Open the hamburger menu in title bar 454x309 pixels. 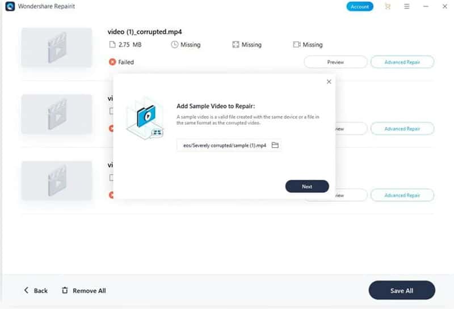(x=406, y=6)
